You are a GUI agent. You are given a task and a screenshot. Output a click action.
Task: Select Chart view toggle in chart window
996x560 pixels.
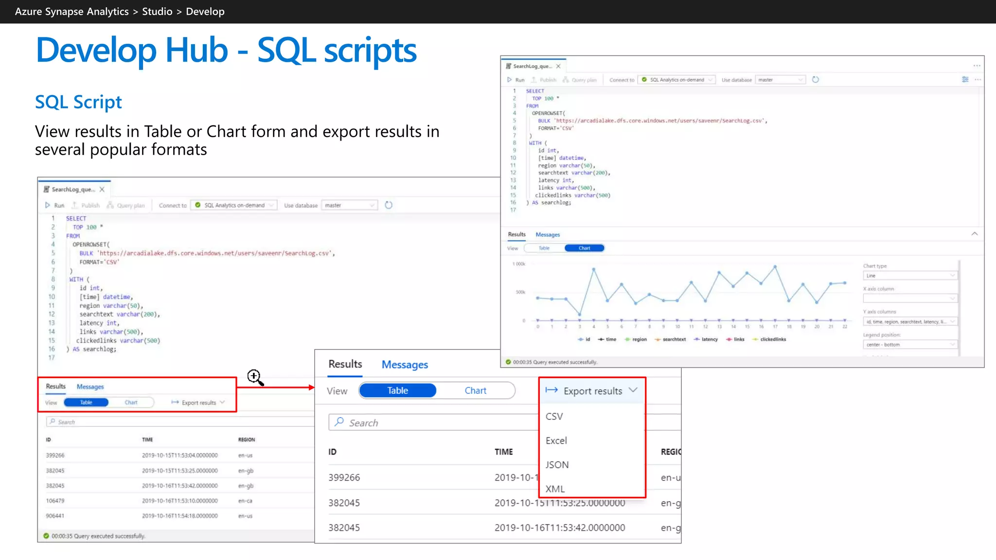(584, 248)
